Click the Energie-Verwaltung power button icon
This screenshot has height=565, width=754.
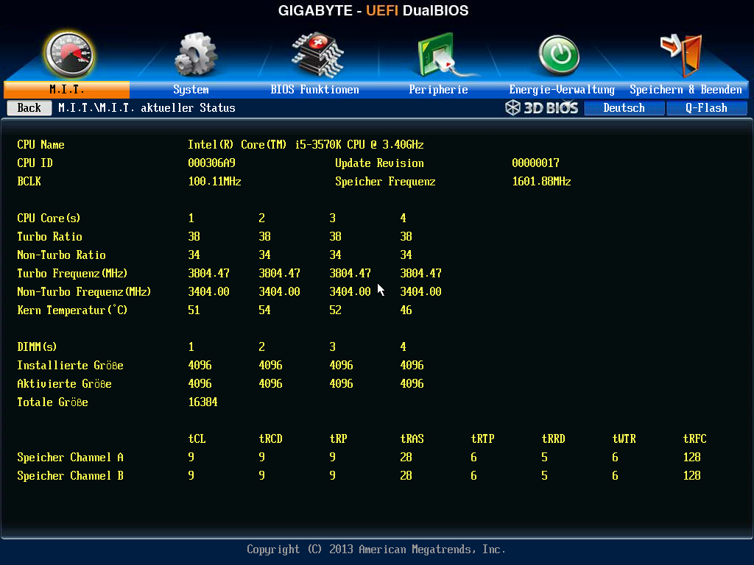tap(558, 55)
